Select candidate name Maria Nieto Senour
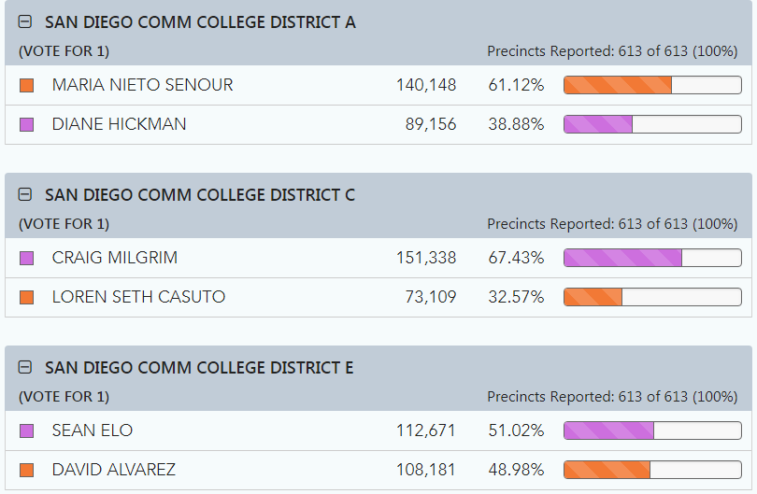Viewport: 757px width, 494px height. tap(142, 85)
